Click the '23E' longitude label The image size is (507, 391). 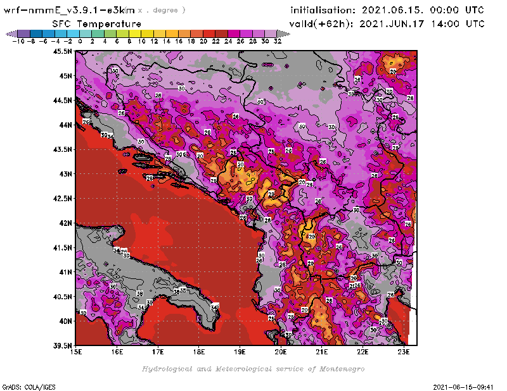[x=404, y=352]
